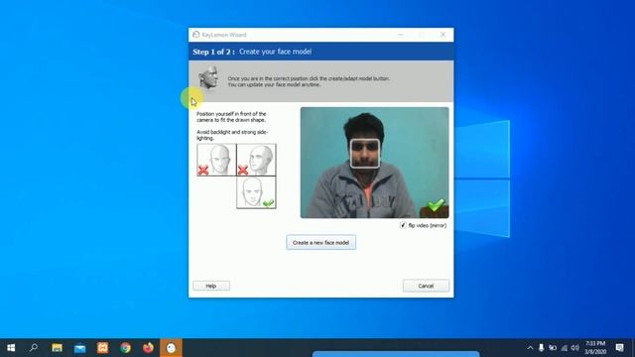Click the KeyLemon logo in title bar
This screenshot has height=357, width=635.
[196, 35]
